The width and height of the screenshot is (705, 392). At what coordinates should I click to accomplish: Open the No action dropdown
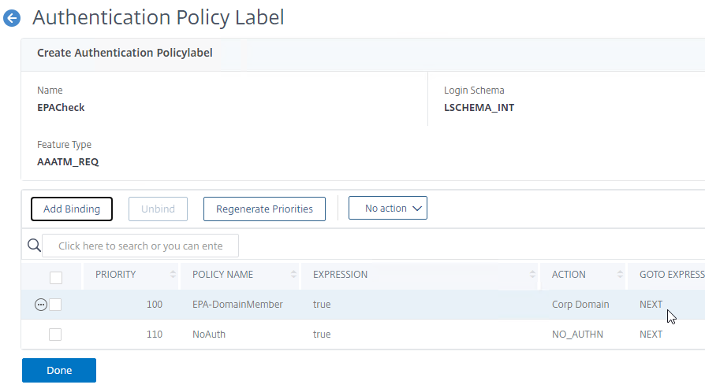387,209
